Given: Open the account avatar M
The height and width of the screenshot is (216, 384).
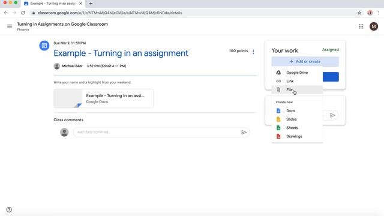Looking at the screenshot, I should coord(374,26).
